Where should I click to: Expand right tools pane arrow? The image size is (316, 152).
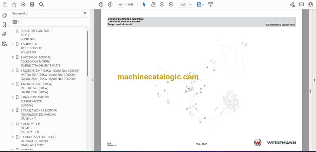click(x=314, y=80)
